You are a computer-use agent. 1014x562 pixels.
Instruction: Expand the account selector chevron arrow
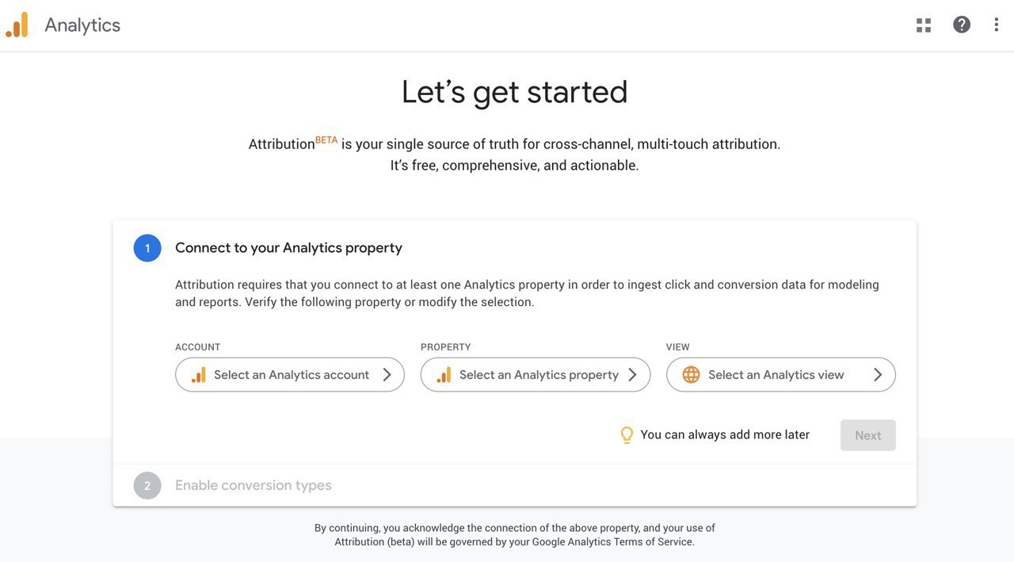(x=387, y=375)
